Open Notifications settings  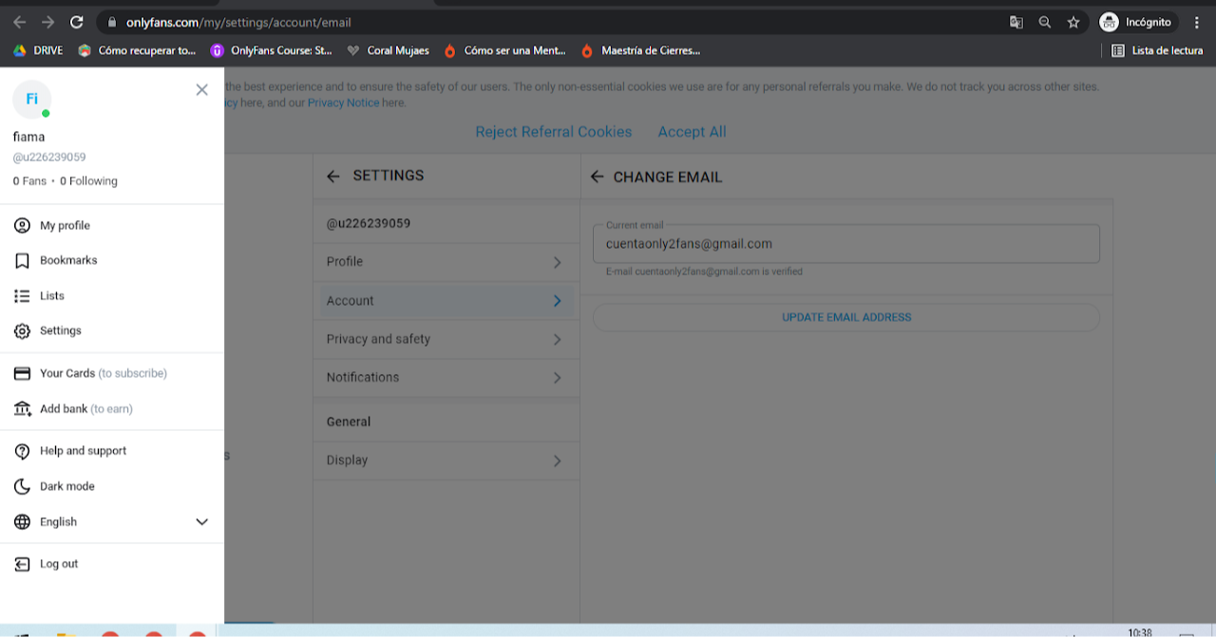(446, 377)
